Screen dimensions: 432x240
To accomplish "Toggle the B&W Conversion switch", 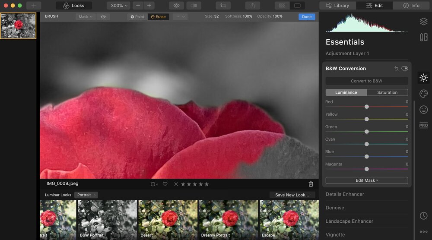I will click(x=405, y=69).
